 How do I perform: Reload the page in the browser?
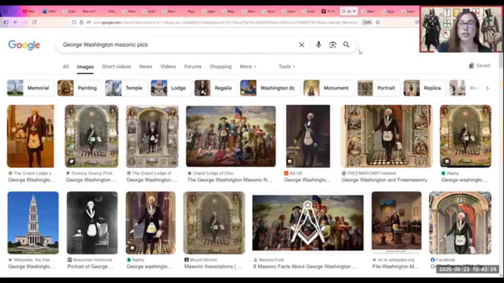pyautogui.click(x=34, y=22)
